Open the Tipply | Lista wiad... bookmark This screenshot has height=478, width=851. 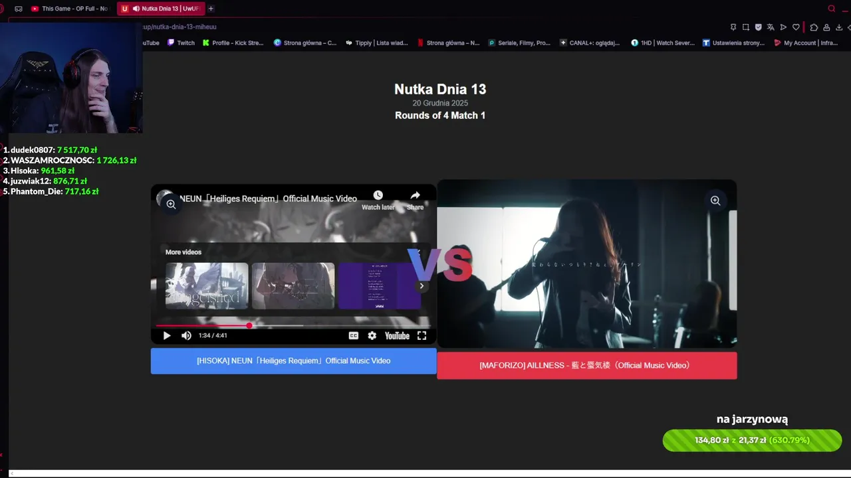[377, 43]
